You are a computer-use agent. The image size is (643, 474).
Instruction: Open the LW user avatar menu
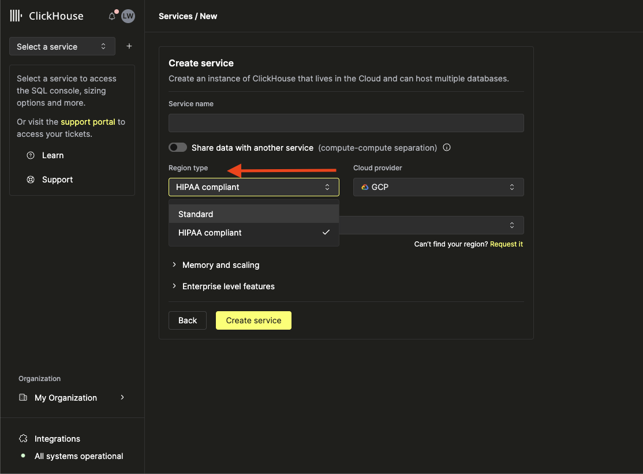[x=128, y=16]
